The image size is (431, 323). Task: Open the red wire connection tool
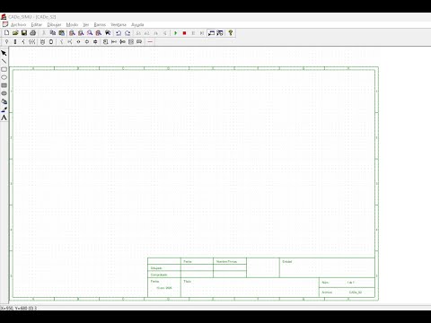(x=150, y=42)
